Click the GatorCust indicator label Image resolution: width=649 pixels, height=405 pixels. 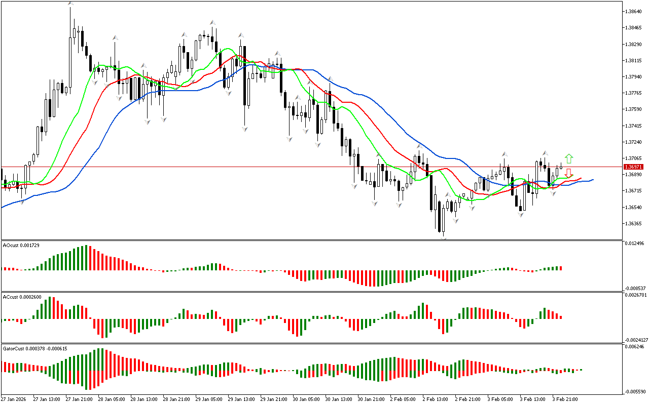coord(34,348)
